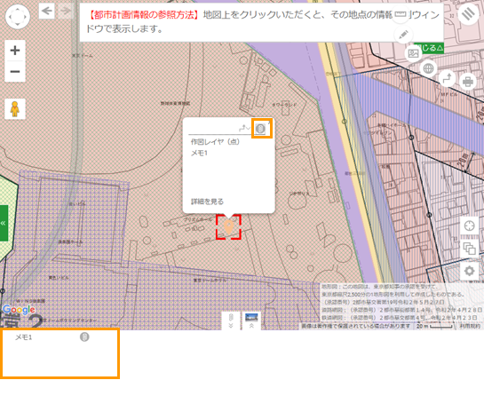The height and width of the screenshot is (396, 484).
Task: Open the printer icon to print the map
Action: click(x=468, y=82)
